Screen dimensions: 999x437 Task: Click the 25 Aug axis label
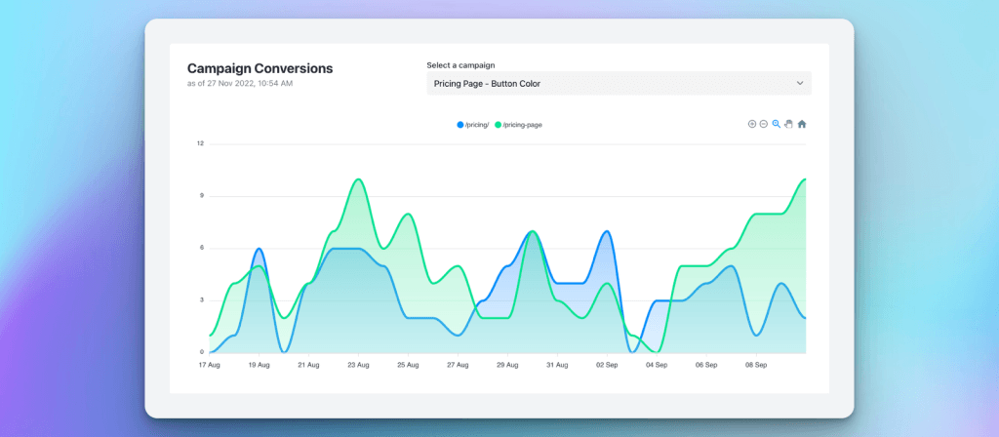408,366
